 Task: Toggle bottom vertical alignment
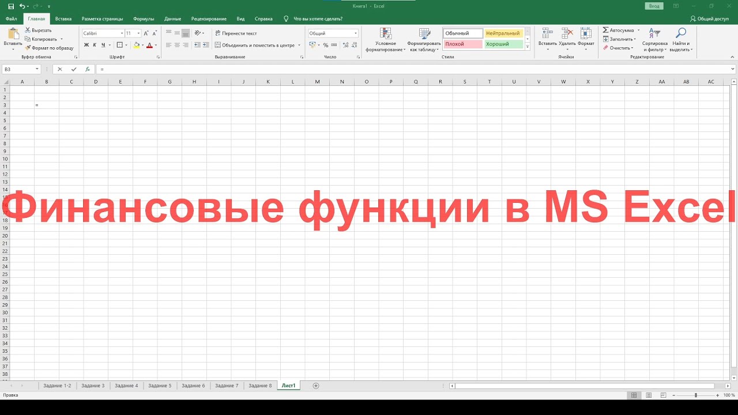coord(186,33)
